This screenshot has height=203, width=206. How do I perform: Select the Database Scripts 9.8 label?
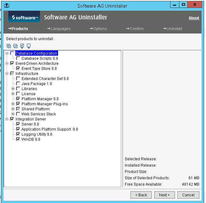tap(40, 58)
